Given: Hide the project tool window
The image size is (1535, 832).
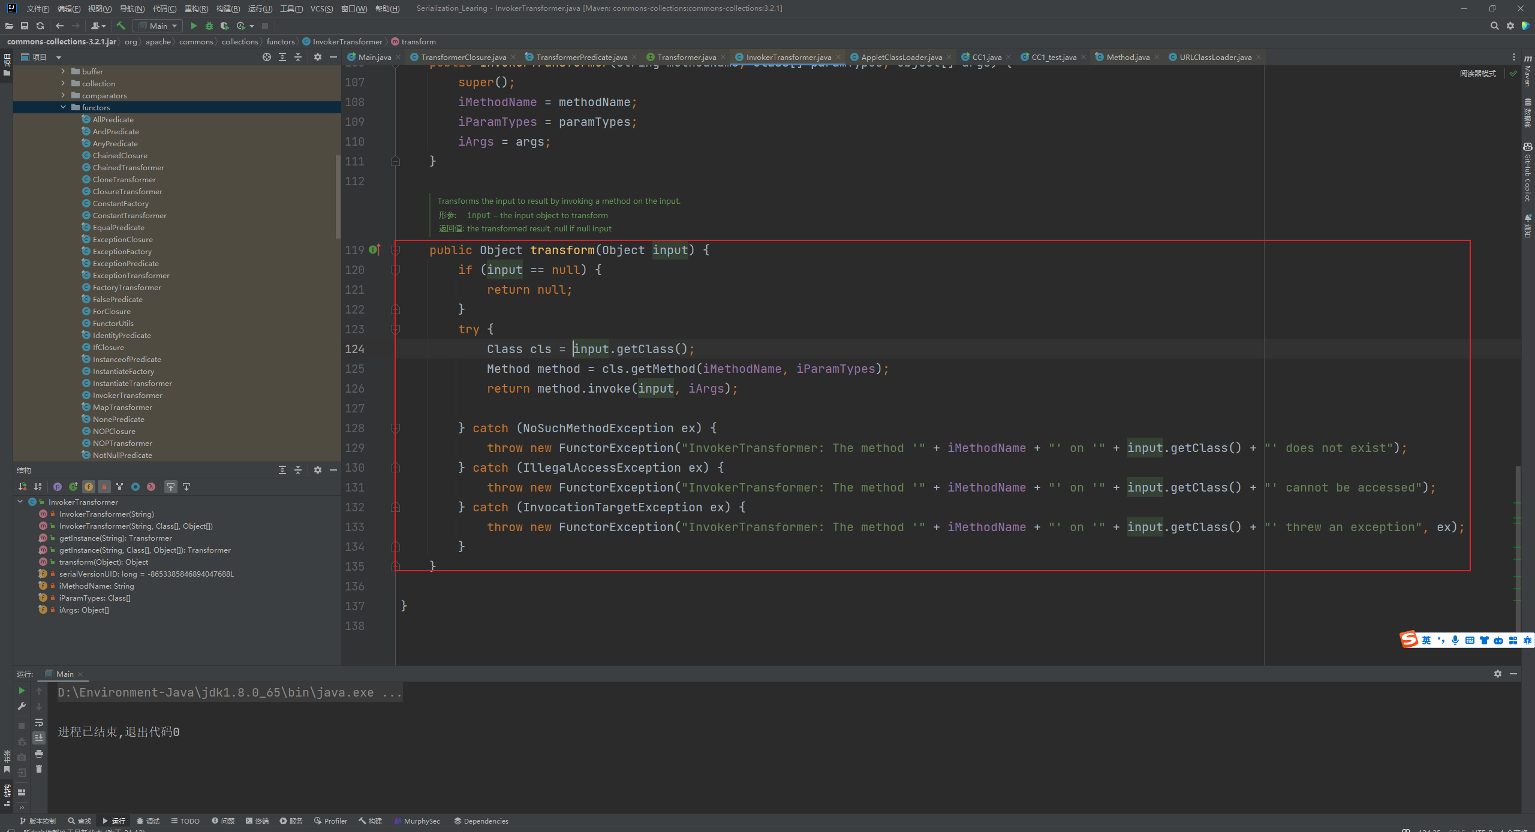Looking at the screenshot, I should click(333, 57).
